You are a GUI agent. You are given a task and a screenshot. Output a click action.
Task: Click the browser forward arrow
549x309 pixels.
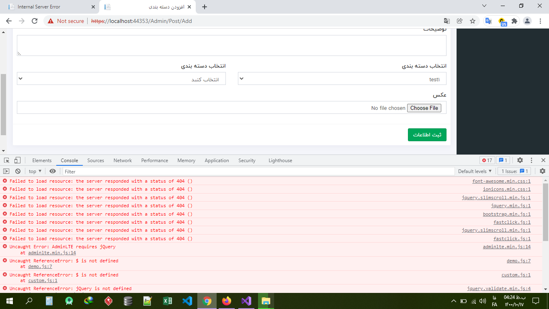(22, 21)
